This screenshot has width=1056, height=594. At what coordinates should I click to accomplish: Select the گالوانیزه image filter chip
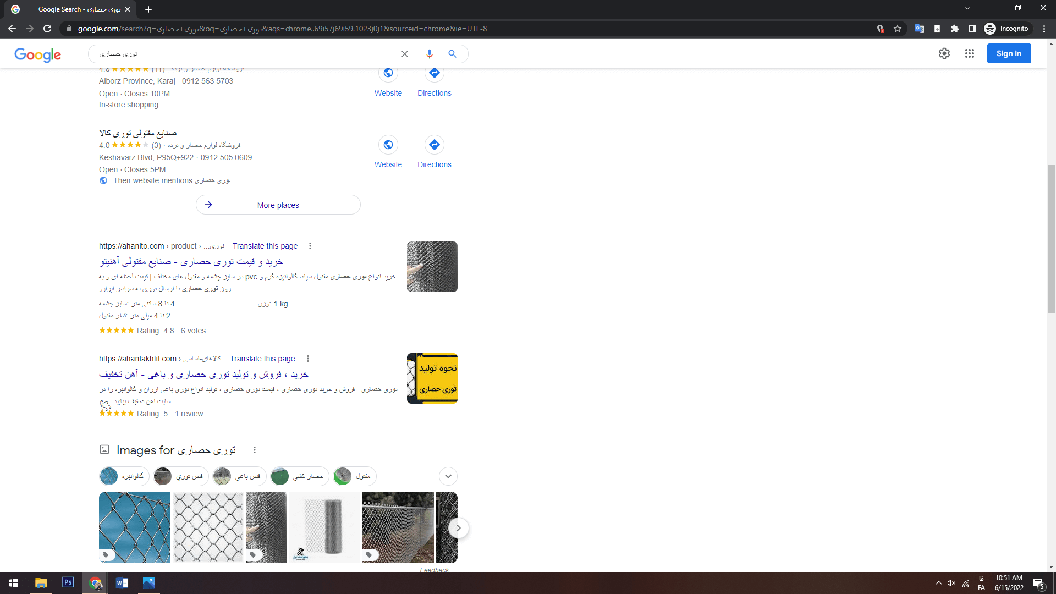tap(124, 476)
